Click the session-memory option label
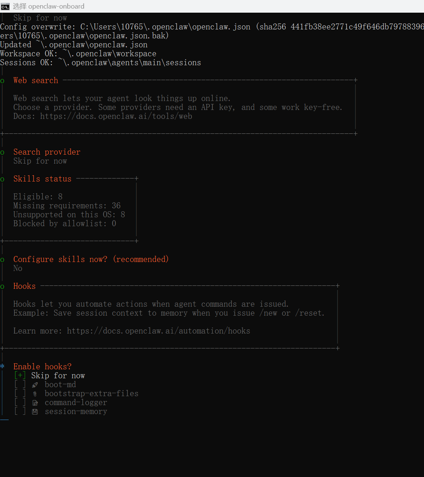424x477 pixels. point(76,411)
